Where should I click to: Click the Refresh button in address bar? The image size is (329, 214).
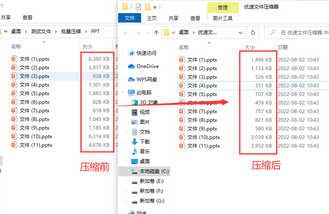tap(253, 32)
